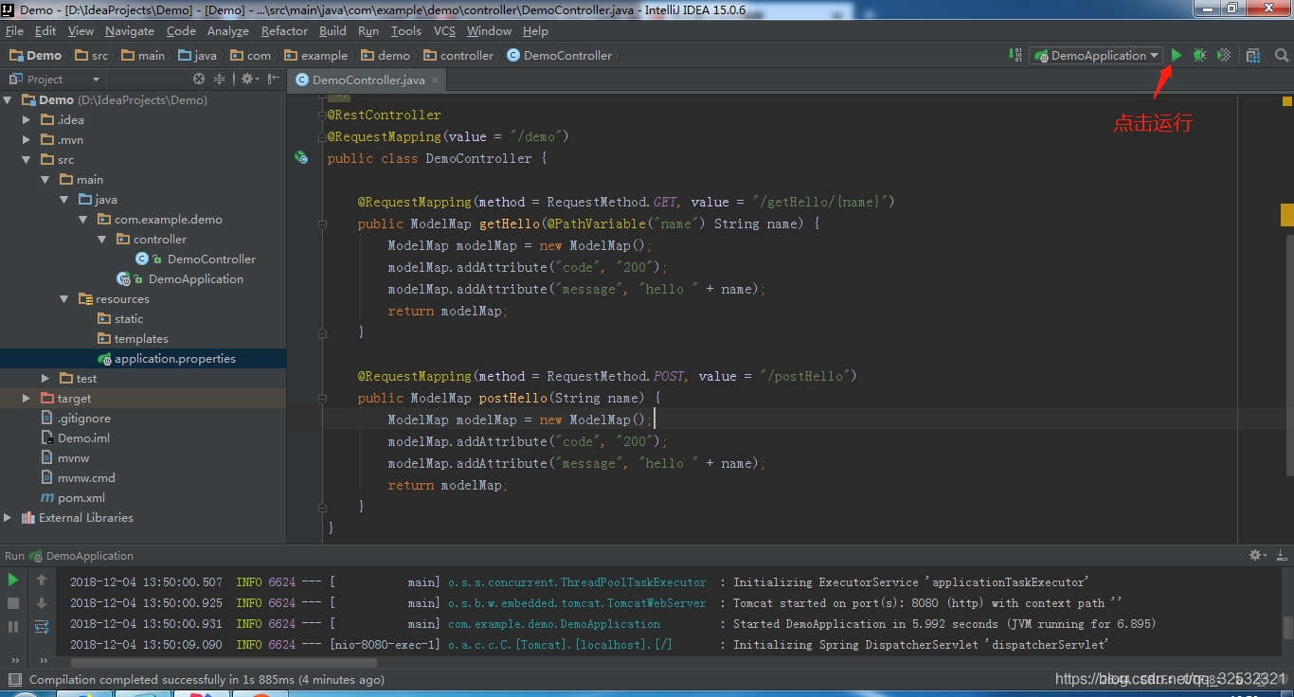Click the Collapse All icon in Project panel
This screenshot has height=697, width=1294.
(x=219, y=79)
